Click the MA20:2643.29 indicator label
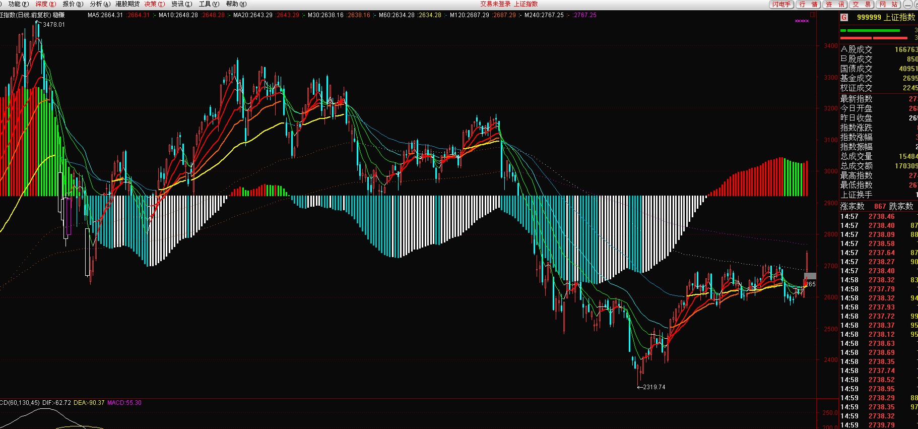The image size is (918, 429). pyautogui.click(x=253, y=15)
